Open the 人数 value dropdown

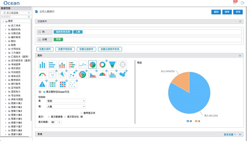click(x=66, y=107)
